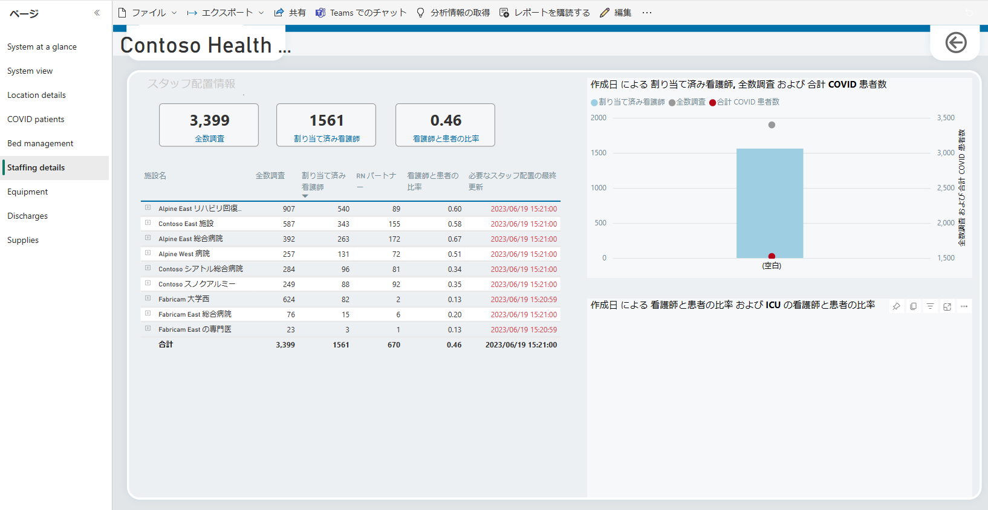Screen dimensions: 988x510
Task: Click the 0.46 看護師と患者の比率 card
Action: (446, 125)
